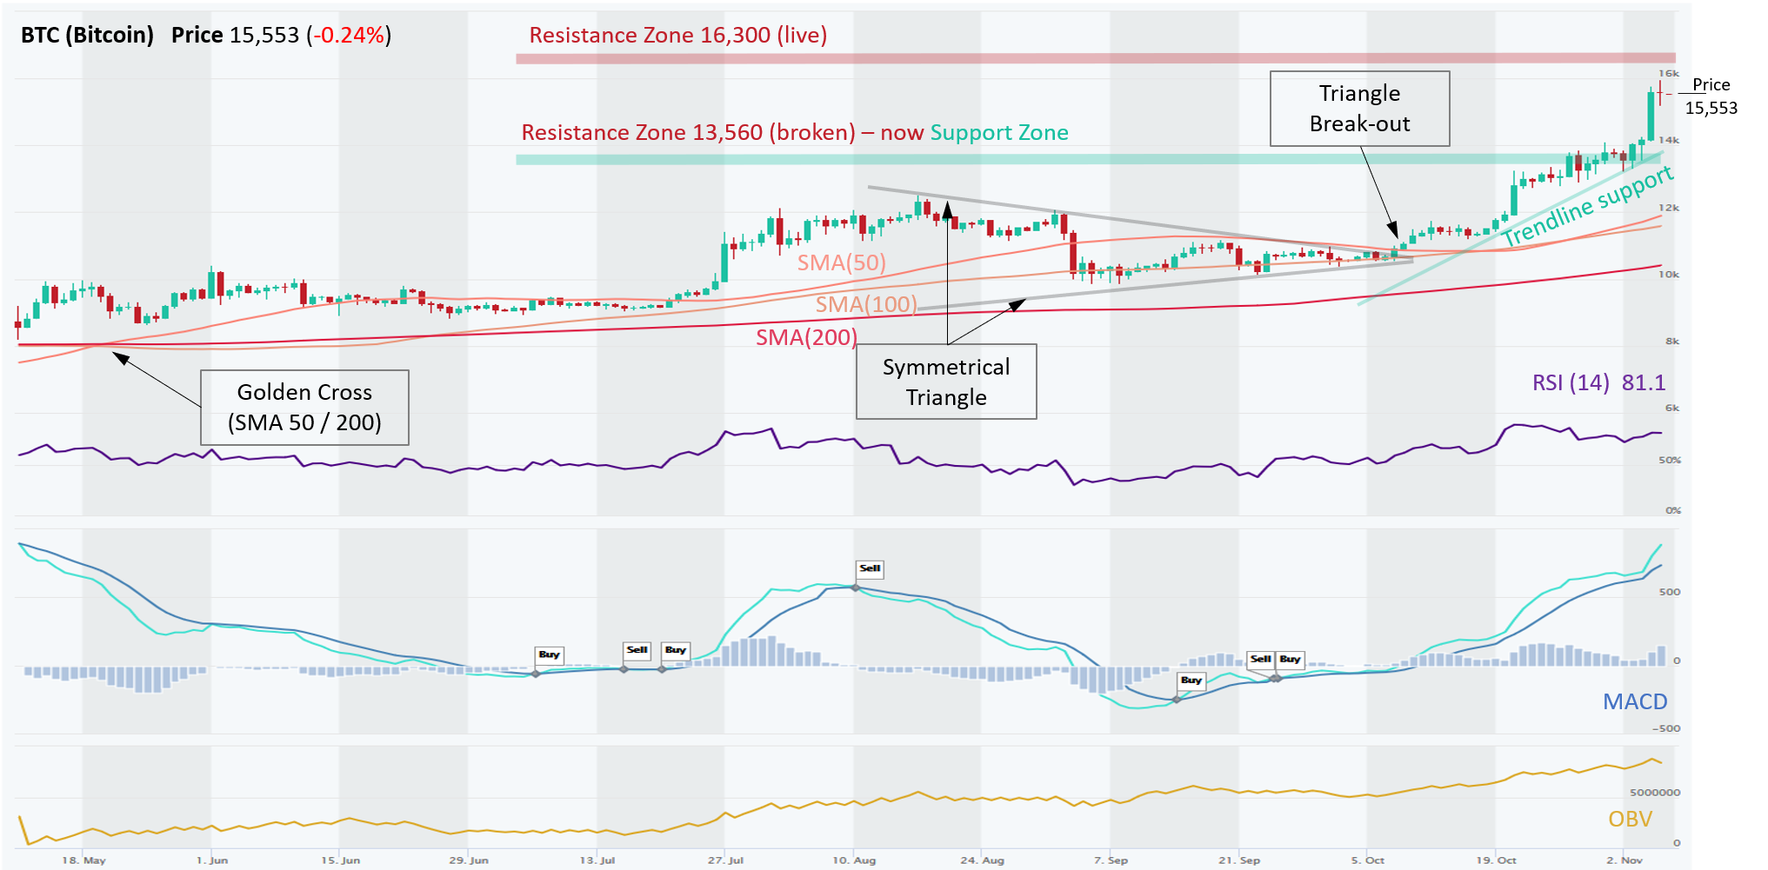Click the Triangle Break-out annotation box
The image size is (1768, 870).
(1359, 109)
